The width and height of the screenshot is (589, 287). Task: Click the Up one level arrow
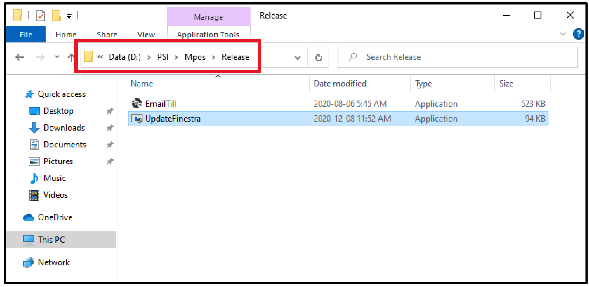tap(71, 57)
